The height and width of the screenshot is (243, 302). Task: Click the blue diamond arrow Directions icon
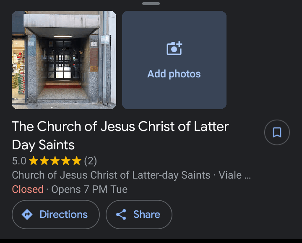27,215
